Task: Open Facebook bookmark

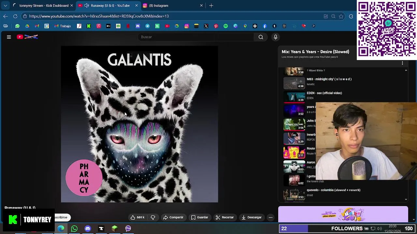Action: pos(265,26)
